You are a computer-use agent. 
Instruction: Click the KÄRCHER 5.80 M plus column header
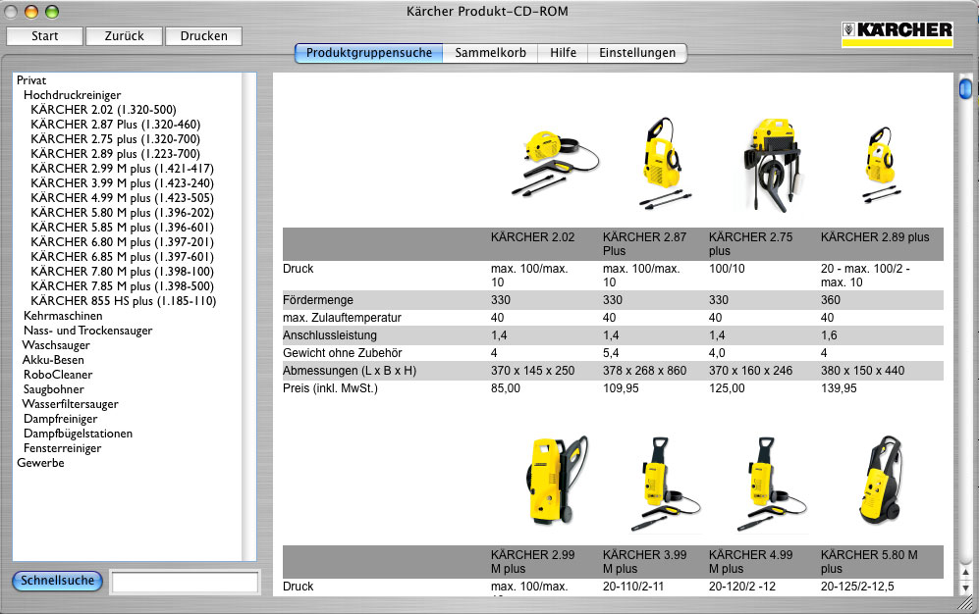pos(869,562)
